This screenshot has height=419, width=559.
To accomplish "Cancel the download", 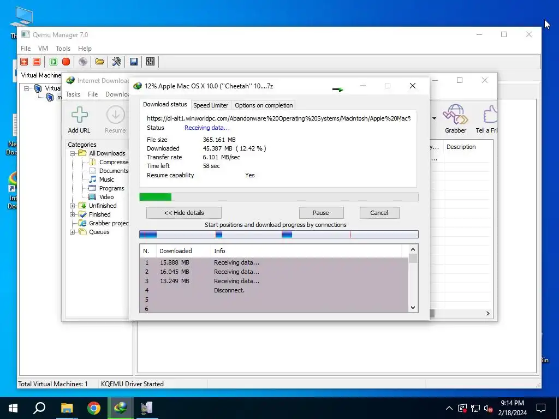I will 379,213.
